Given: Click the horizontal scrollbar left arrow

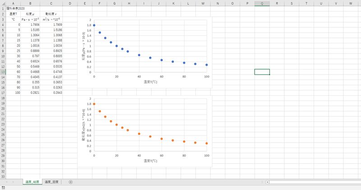Looking at the screenshot, I should point(267,182).
